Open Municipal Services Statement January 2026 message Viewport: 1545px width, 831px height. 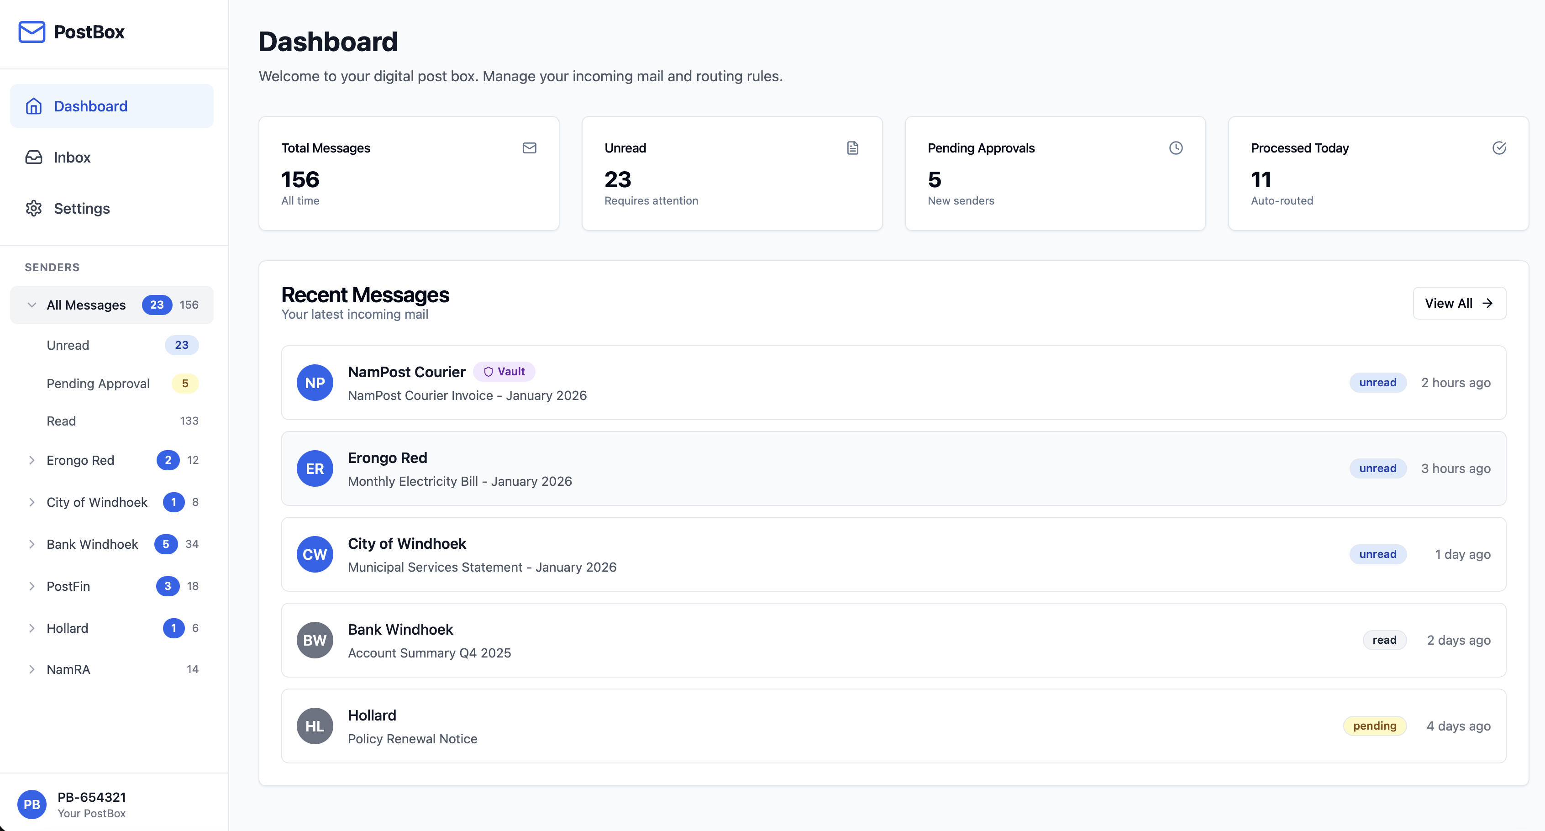click(x=893, y=554)
